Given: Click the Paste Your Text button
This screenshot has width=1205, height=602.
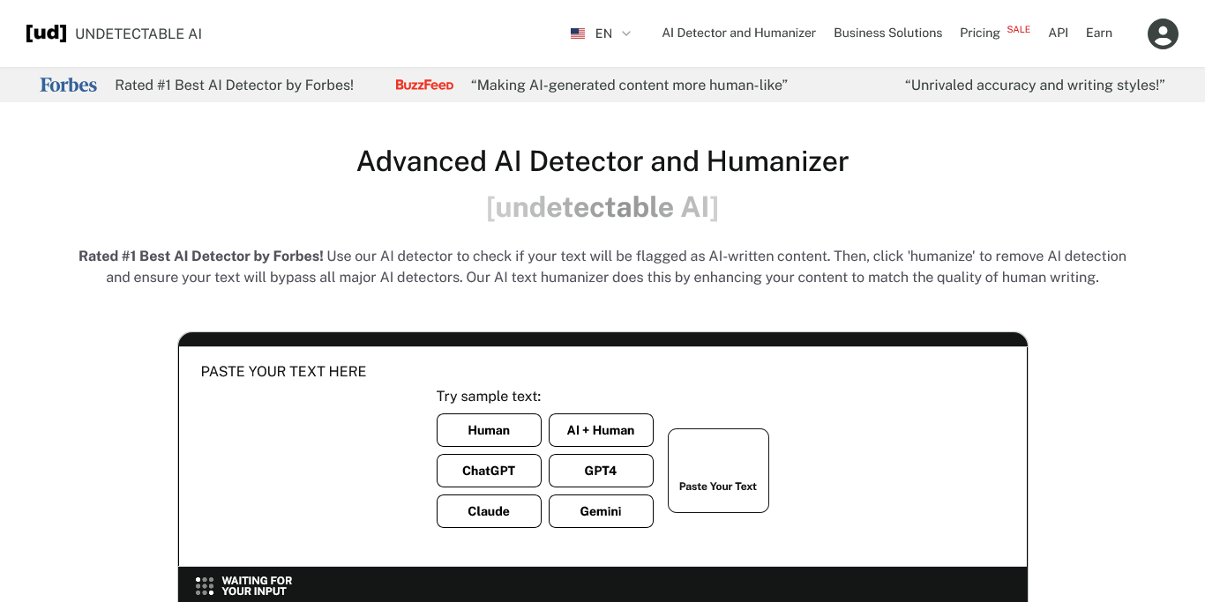Looking at the screenshot, I should [718, 471].
